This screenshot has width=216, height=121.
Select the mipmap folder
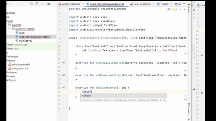[x=13, y=73]
